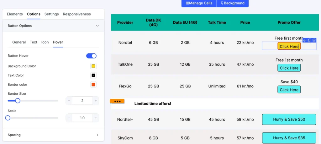
Task: Expand the Spacing section
Action: click(97, 135)
